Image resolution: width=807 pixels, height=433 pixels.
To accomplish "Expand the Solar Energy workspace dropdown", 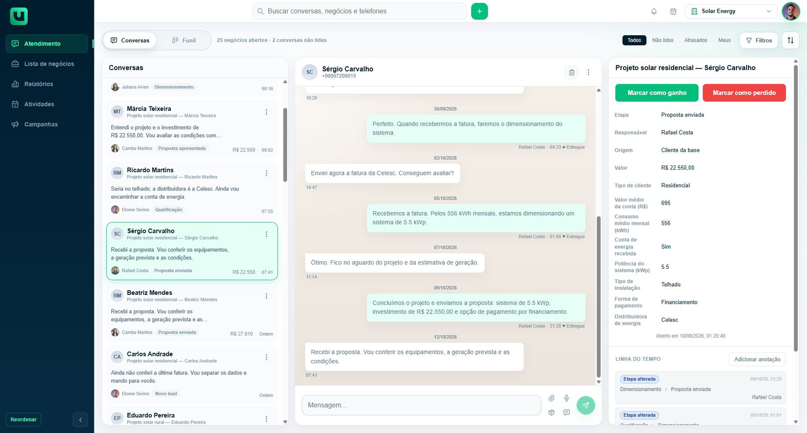I will (730, 11).
